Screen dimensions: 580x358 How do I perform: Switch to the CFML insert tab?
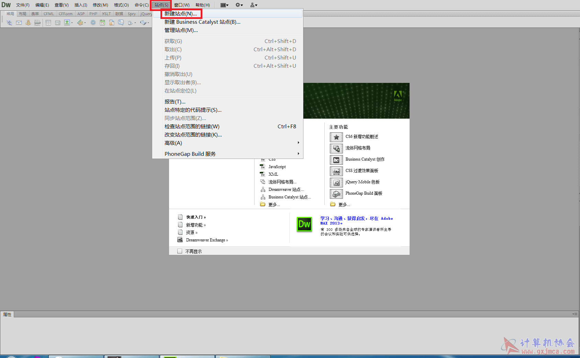click(x=48, y=14)
